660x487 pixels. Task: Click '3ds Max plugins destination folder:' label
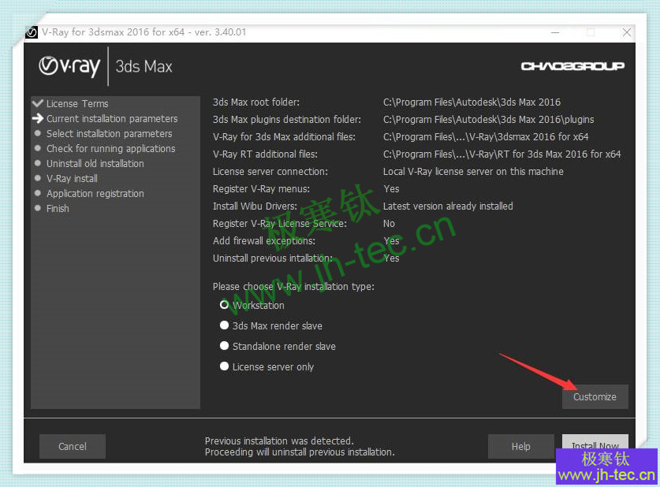tap(287, 120)
